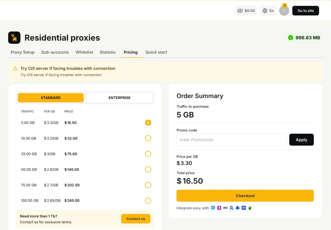
Task: Click the purple D integration icon
Action: (219, 208)
